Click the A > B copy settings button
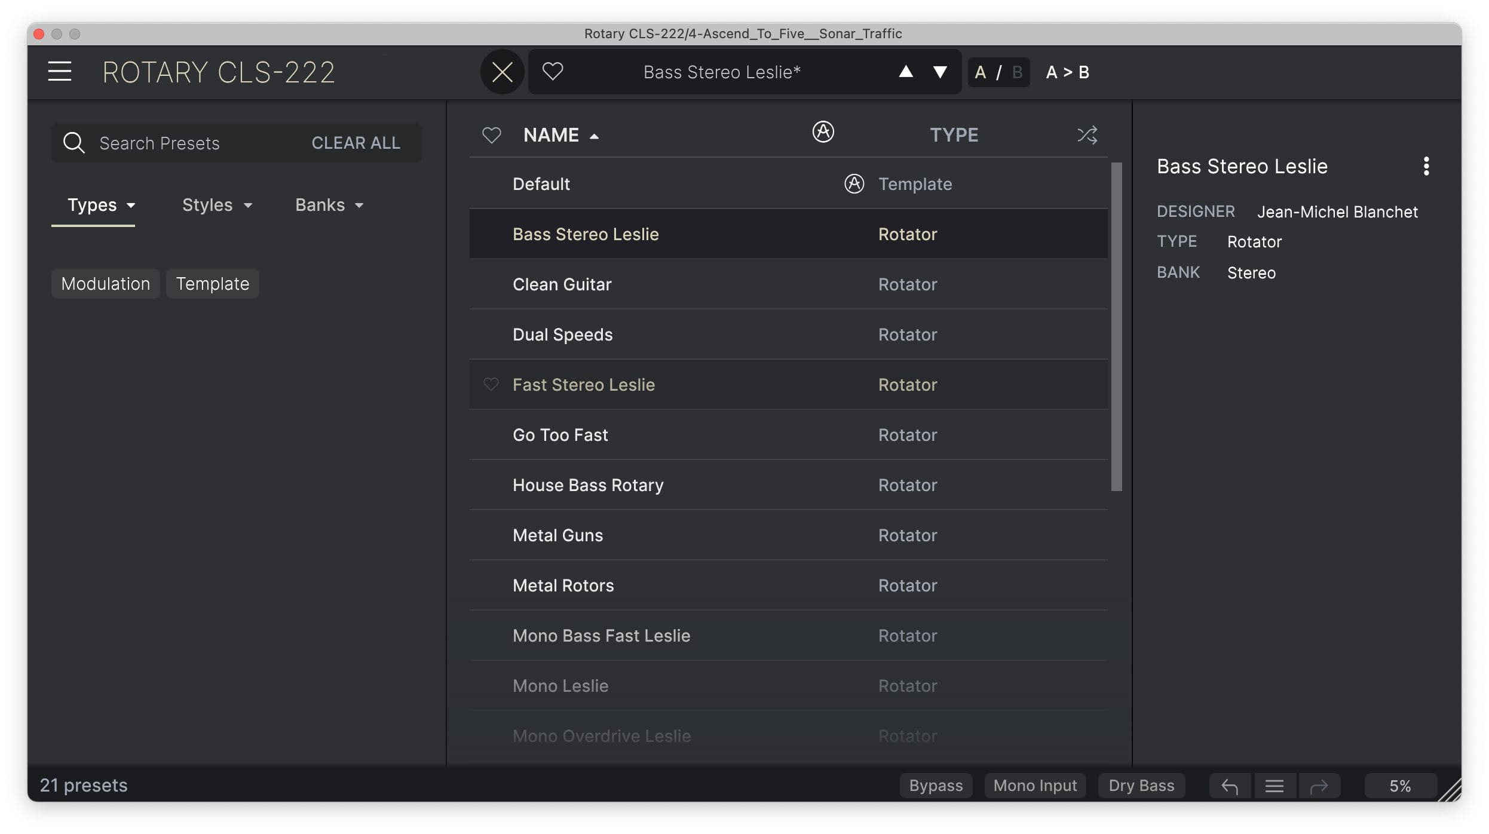Screen dimensions: 1489x834 click(1067, 72)
